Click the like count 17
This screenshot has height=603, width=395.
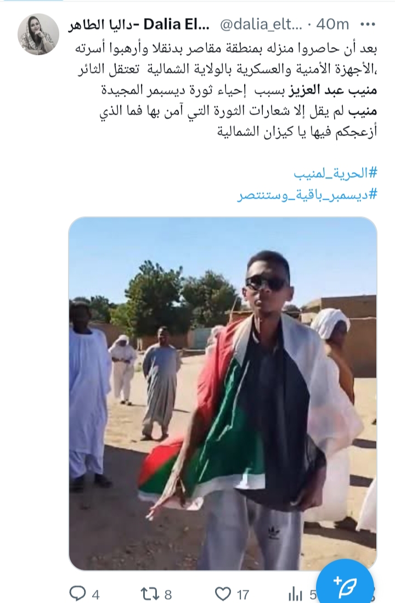tap(242, 595)
